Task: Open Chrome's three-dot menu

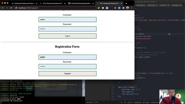Action: tap(132, 8)
